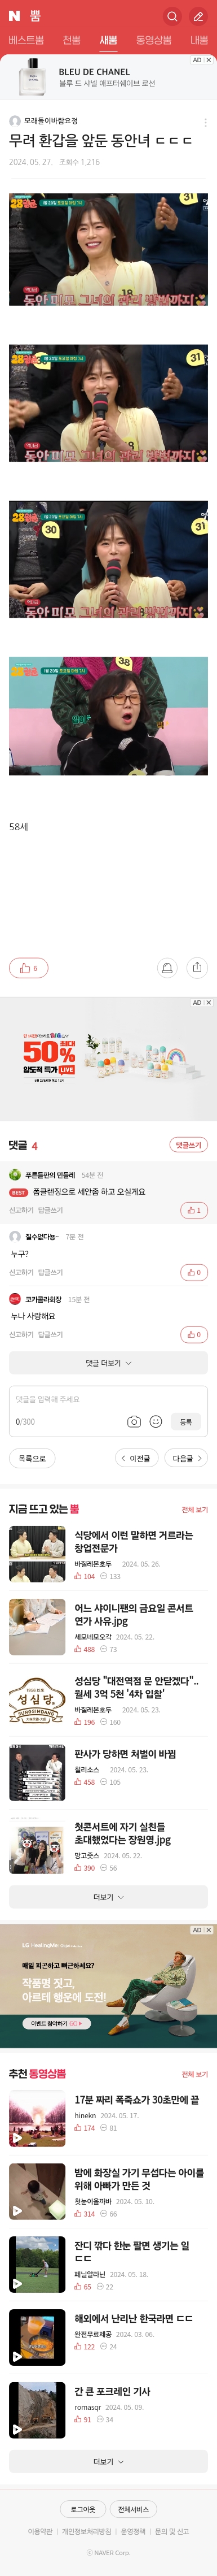
Task: Switch to the 베스트뿜 tab
Action: click(26, 40)
